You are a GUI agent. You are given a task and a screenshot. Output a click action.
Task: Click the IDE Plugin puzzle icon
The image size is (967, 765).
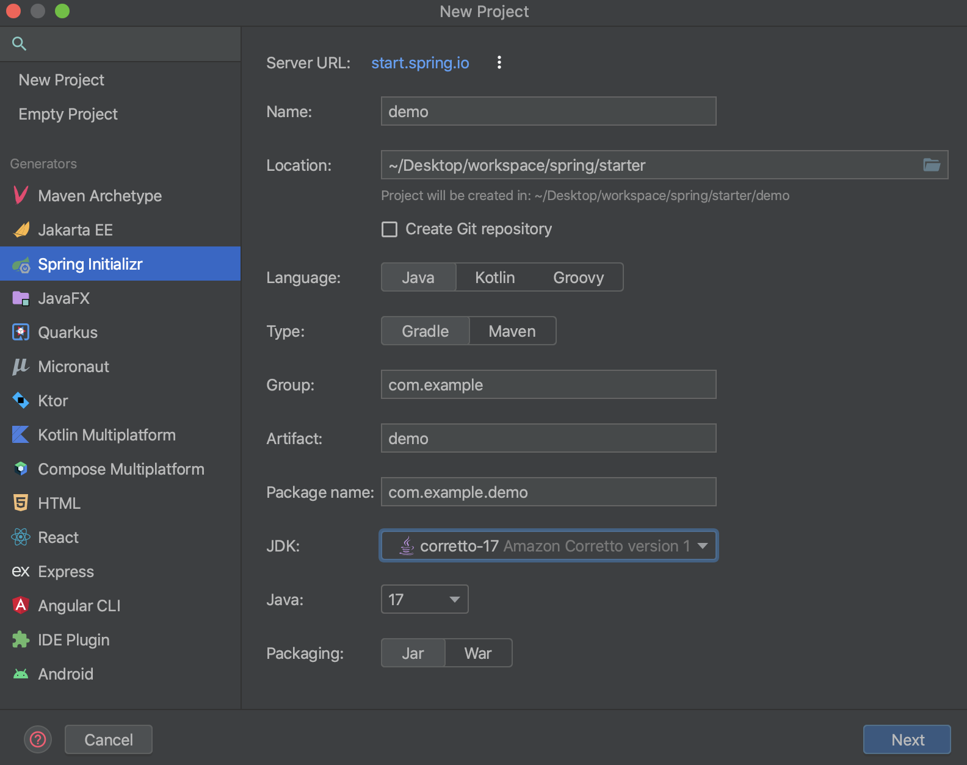pyautogui.click(x=21, y=639)
